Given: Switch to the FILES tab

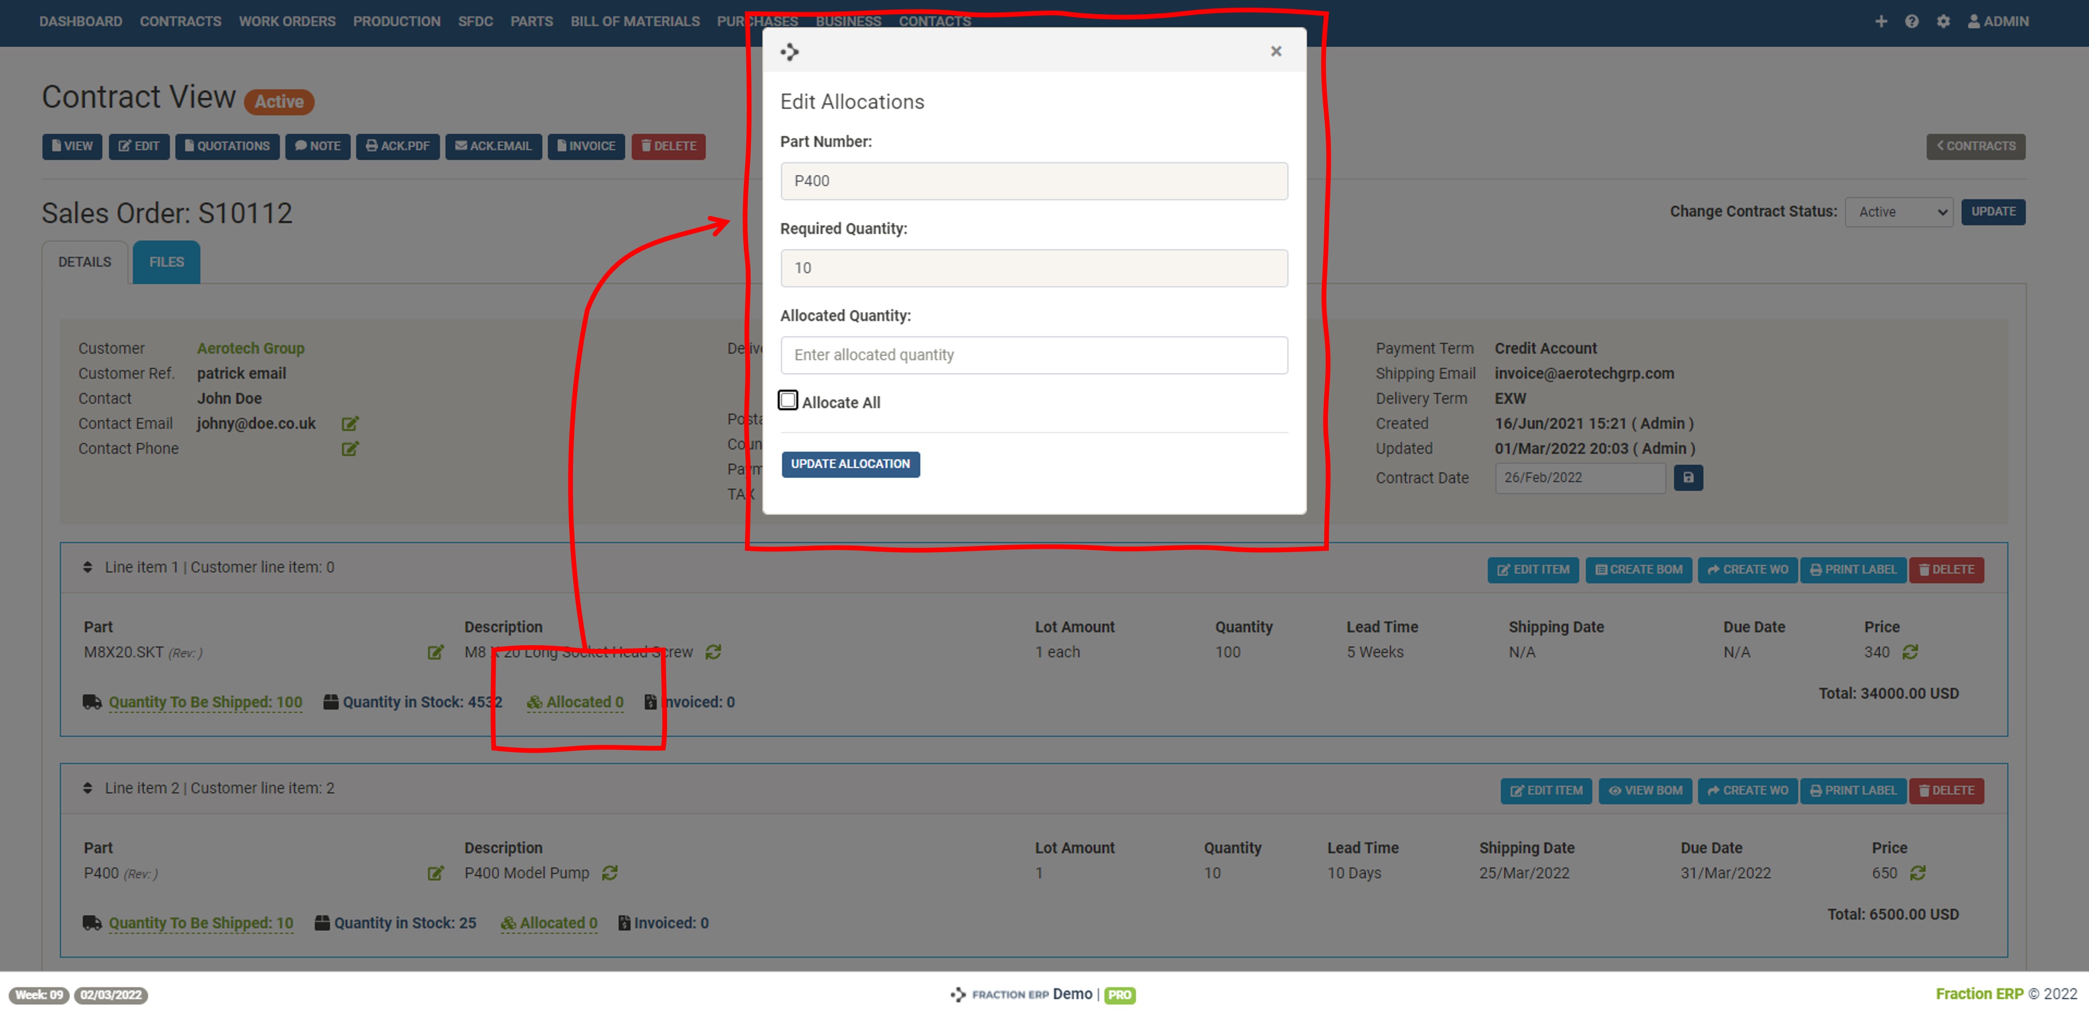Looking at the screenshot, I should click(x=166, y=262).
